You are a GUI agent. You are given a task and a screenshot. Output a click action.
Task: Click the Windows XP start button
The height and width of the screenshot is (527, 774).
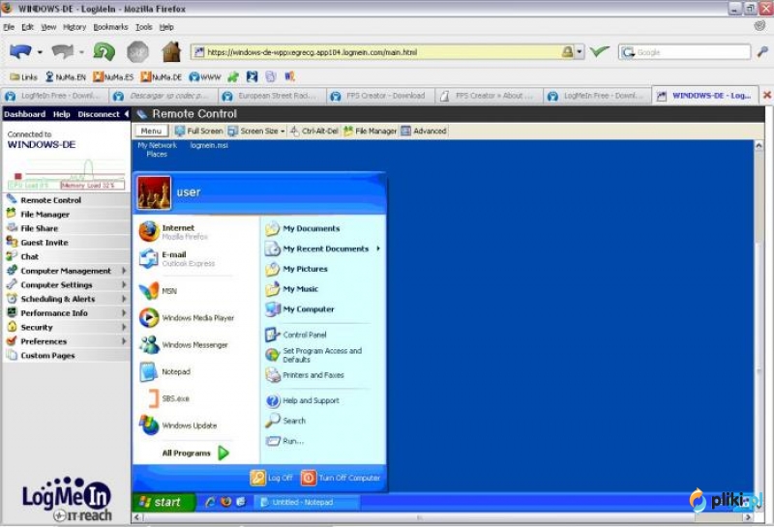pos(164,502)
